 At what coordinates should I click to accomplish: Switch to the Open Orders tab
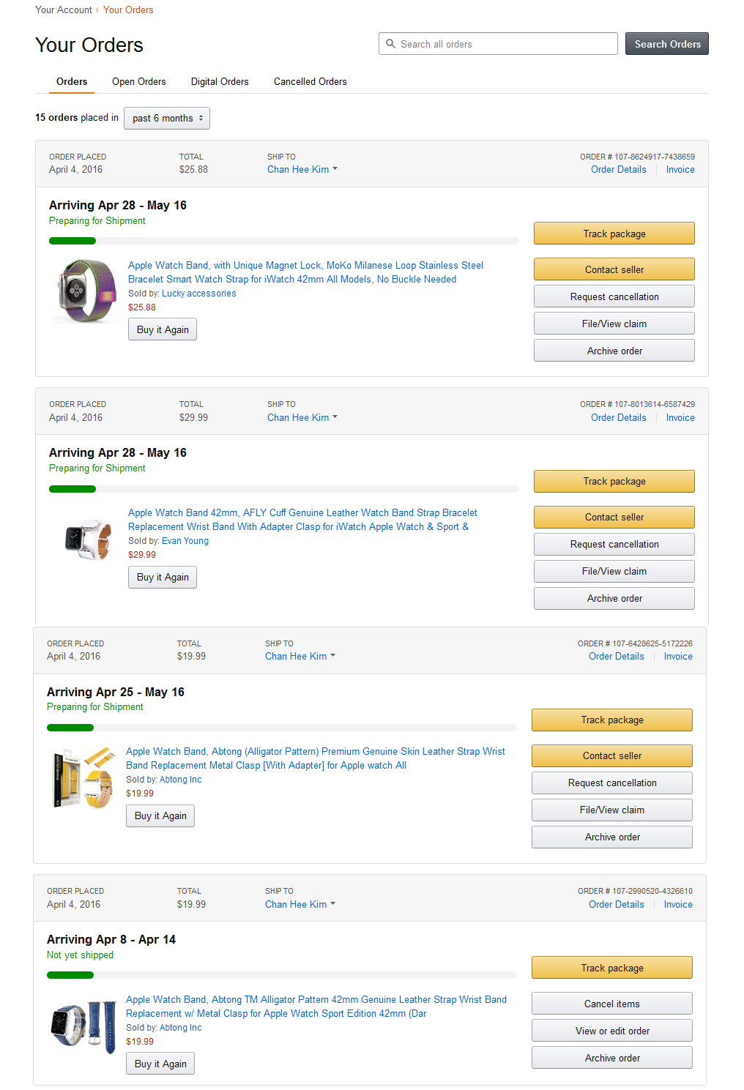139,82
